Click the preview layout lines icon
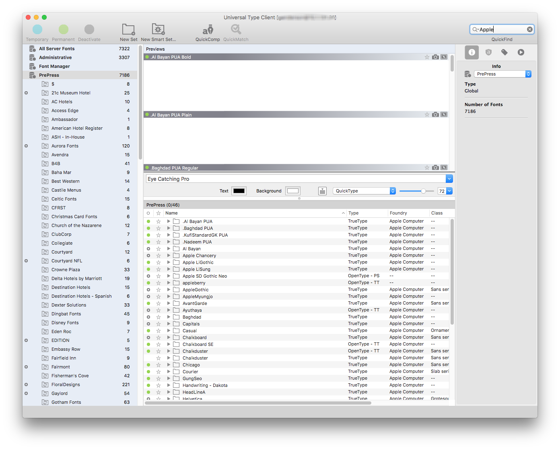 point(322,191)
